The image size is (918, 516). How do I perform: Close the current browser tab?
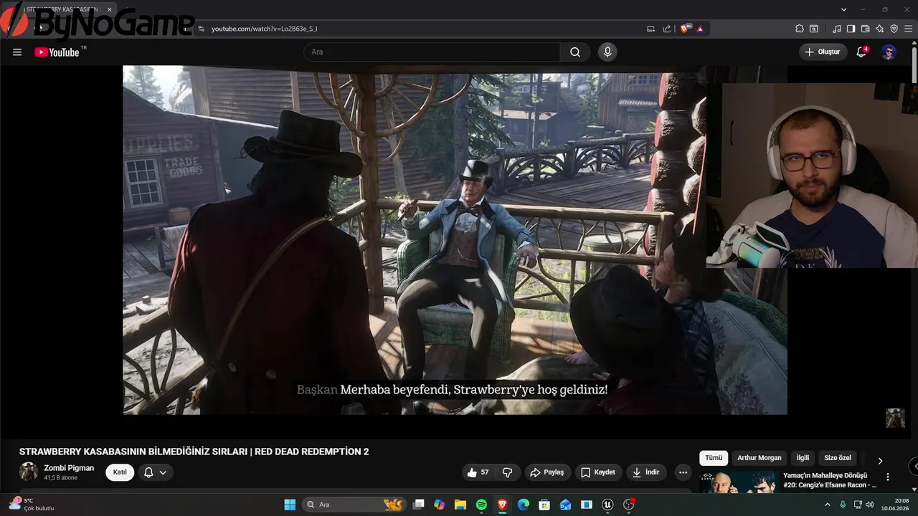click(109, 9)
